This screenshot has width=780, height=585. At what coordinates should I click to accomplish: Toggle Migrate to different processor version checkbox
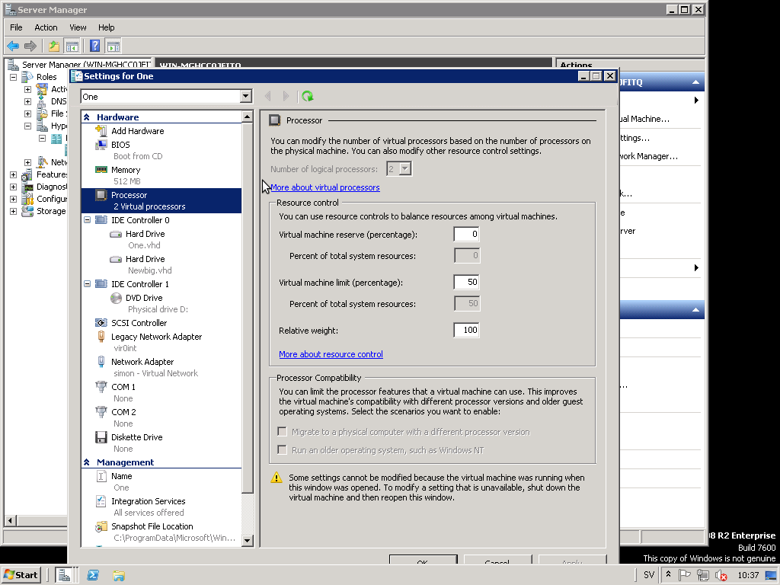pyautogui.click(x=283, y=432)
